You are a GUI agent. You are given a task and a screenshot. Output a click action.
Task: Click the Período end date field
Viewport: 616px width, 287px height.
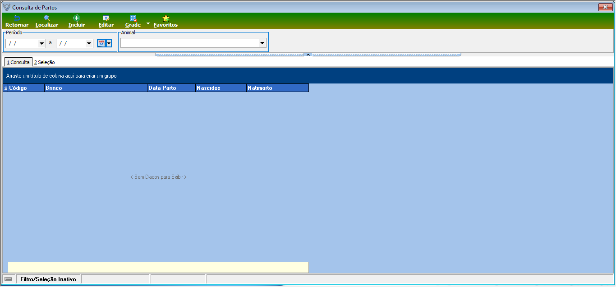click(x=71, y=44)
